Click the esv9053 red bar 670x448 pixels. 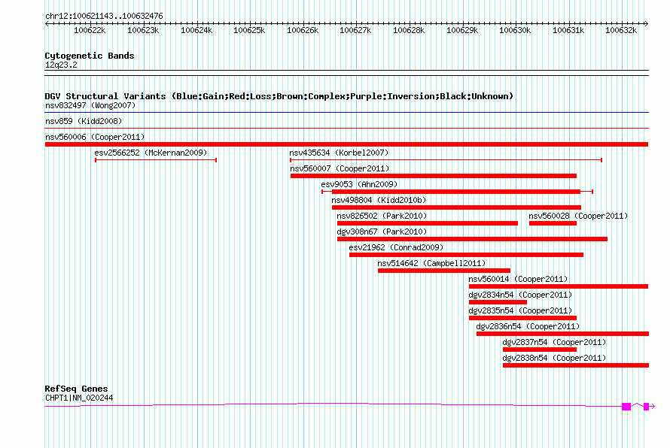[x=456, y=192]
